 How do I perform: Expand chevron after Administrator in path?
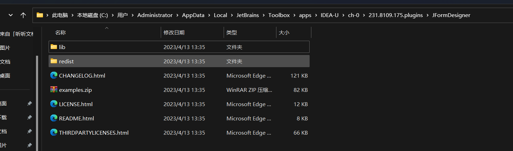tap(177, 15)
